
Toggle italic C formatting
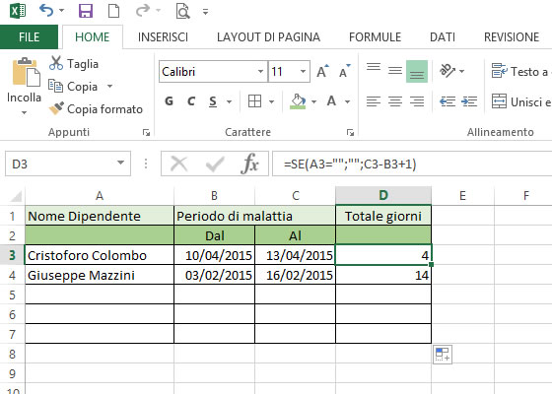[191, 101]
